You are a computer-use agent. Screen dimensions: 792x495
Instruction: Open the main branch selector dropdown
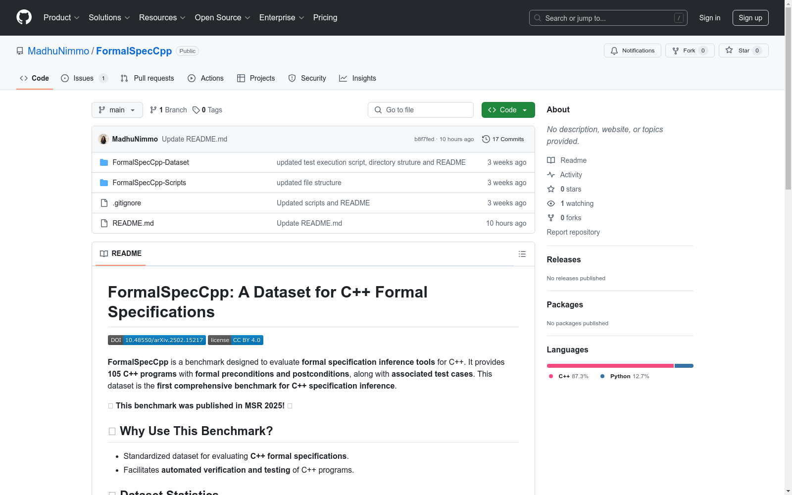pos(117,110)
